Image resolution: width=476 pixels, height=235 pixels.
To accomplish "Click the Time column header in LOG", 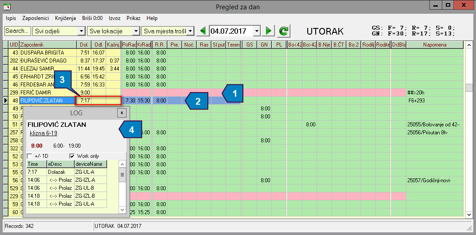I will pyautogui.click(x=36, y=164).
